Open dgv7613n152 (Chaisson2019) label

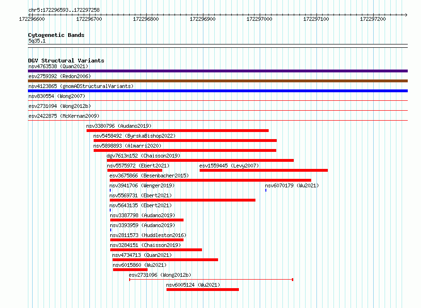pos(143,156)
